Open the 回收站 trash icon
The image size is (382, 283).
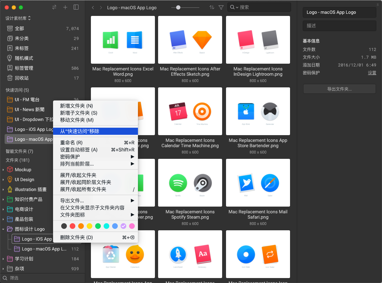(x=10, y=78)
